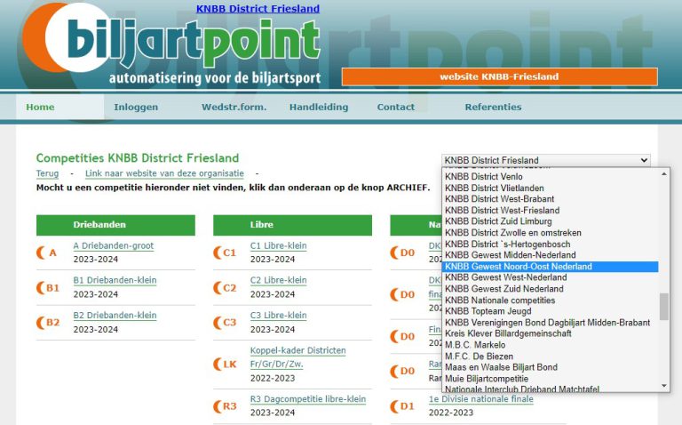
Task: Pick Kreis Klever Billardgemeinschaft
Action: click(x=550, y=333)
